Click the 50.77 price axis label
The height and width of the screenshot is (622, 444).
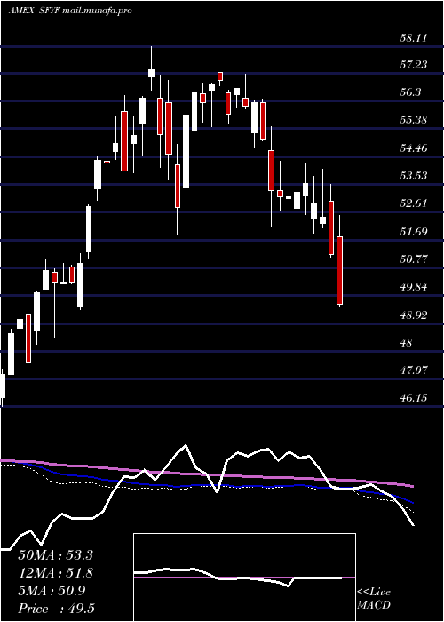point(413,259)
